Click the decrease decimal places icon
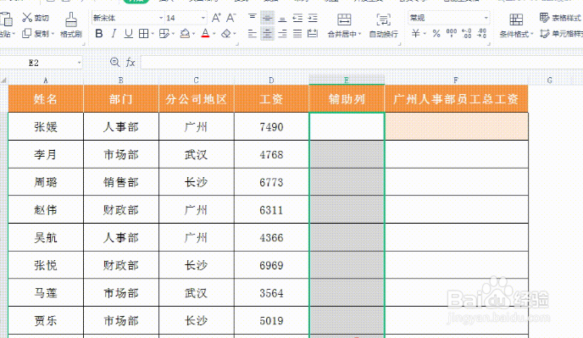 (481, 34)
